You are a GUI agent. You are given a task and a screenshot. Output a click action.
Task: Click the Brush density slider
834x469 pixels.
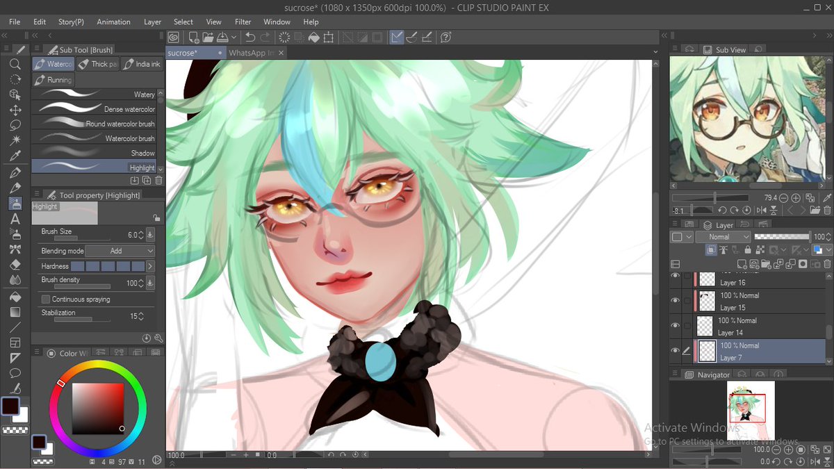pyautogui.click(x=82, y=286)
